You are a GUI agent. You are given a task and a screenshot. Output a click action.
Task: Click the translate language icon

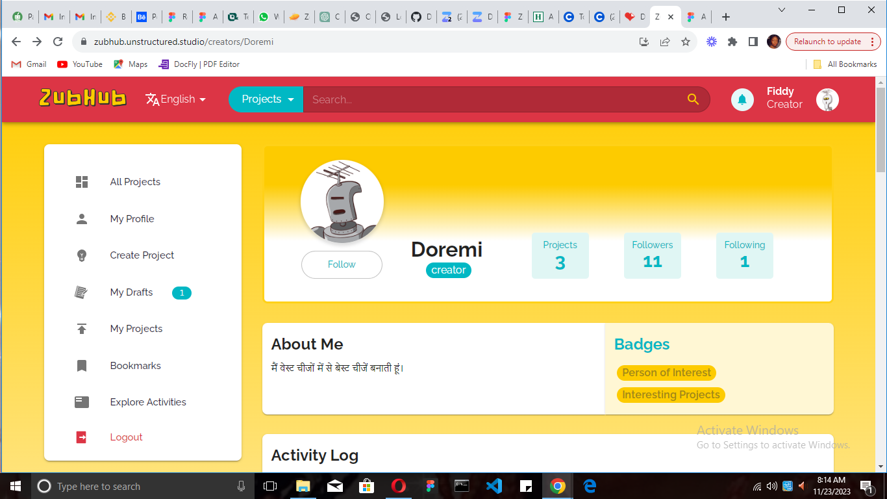click(153, 99)
